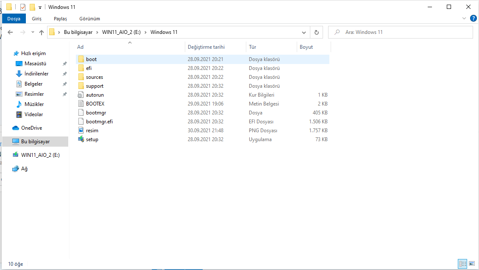Select Bu bilgisayar in navigation pane

[x=35, y=142]
